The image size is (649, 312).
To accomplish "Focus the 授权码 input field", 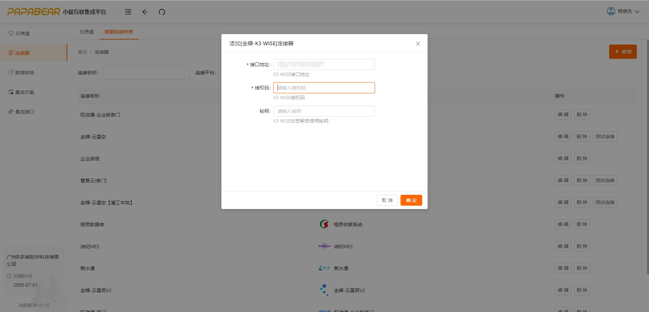I will pyautogui.click(x=324, y=88).
